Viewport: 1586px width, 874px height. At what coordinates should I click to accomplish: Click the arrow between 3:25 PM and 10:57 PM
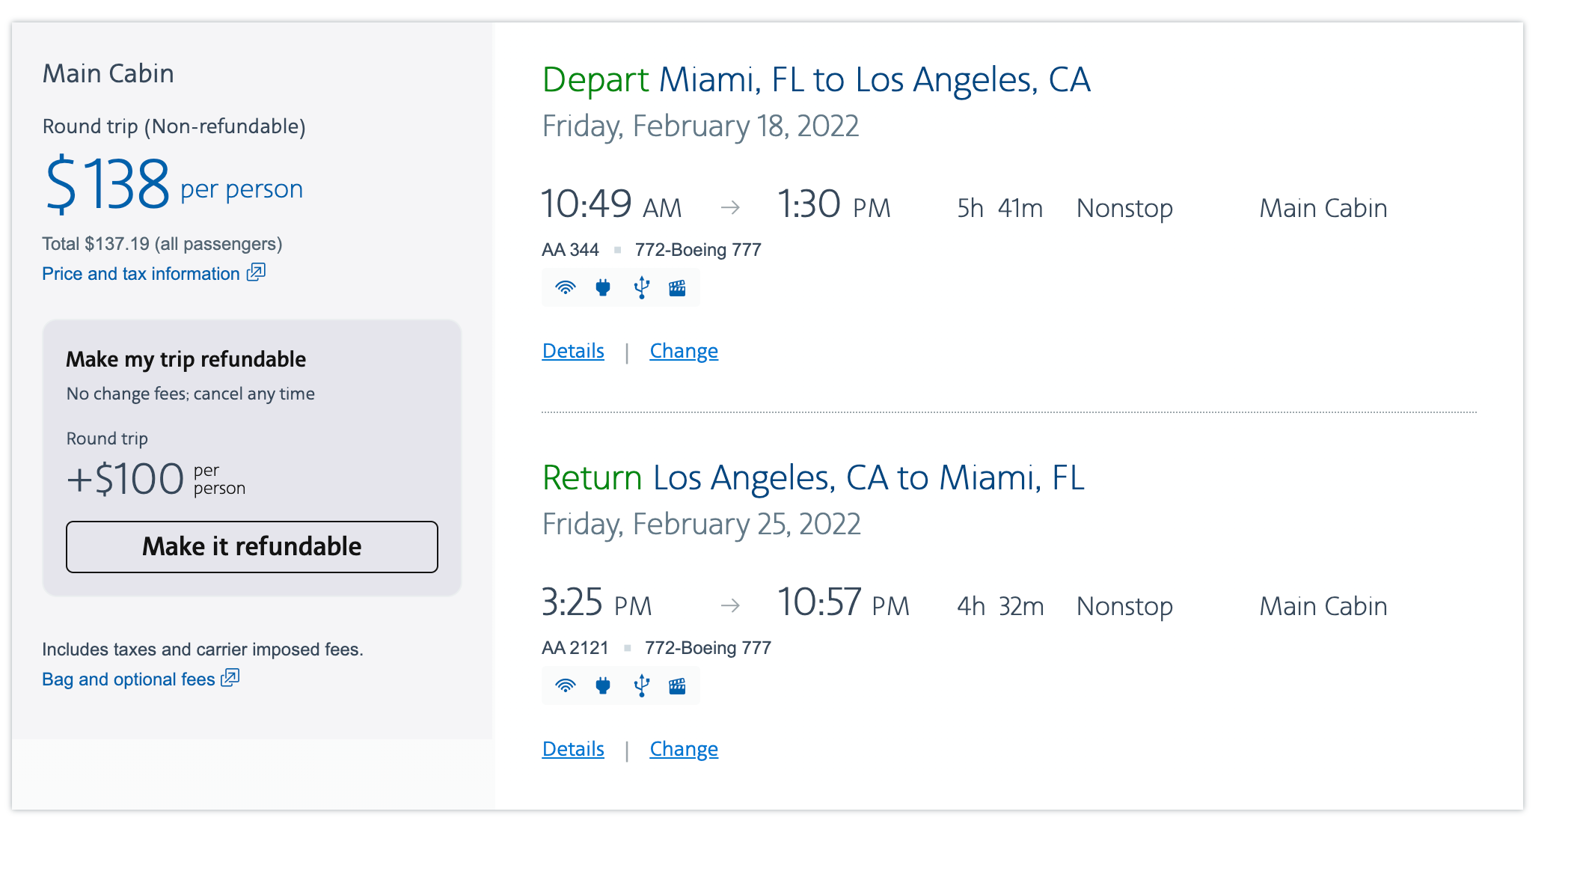(731, 605)
